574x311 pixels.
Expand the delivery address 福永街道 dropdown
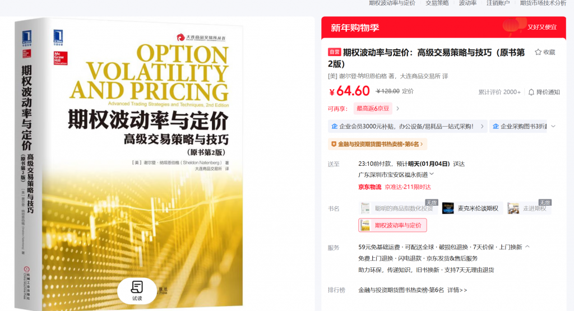click(x=432, y=174)
